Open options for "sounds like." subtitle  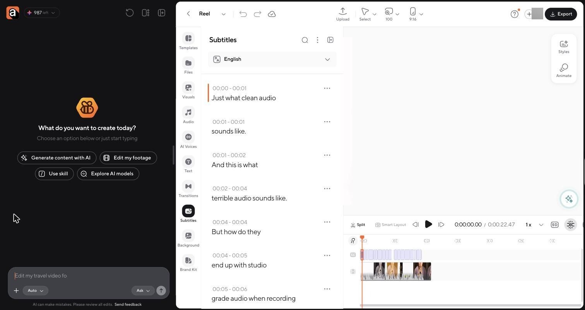[327, 122]
